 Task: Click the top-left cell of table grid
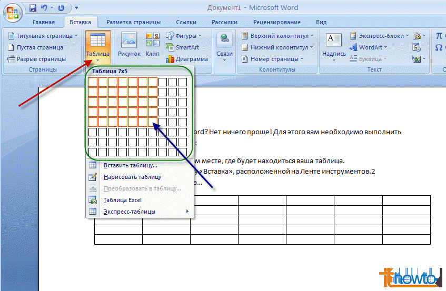[93, 82]
